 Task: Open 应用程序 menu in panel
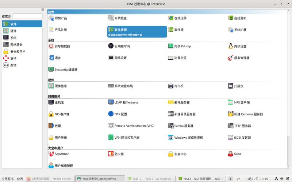(x=8, y=179)
